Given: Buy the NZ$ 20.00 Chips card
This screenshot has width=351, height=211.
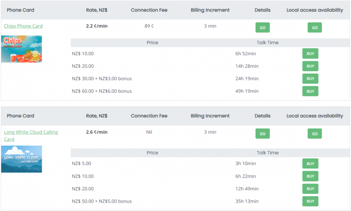Looking at the screenshot, I should pyautogui.click(x=310, y=66).
